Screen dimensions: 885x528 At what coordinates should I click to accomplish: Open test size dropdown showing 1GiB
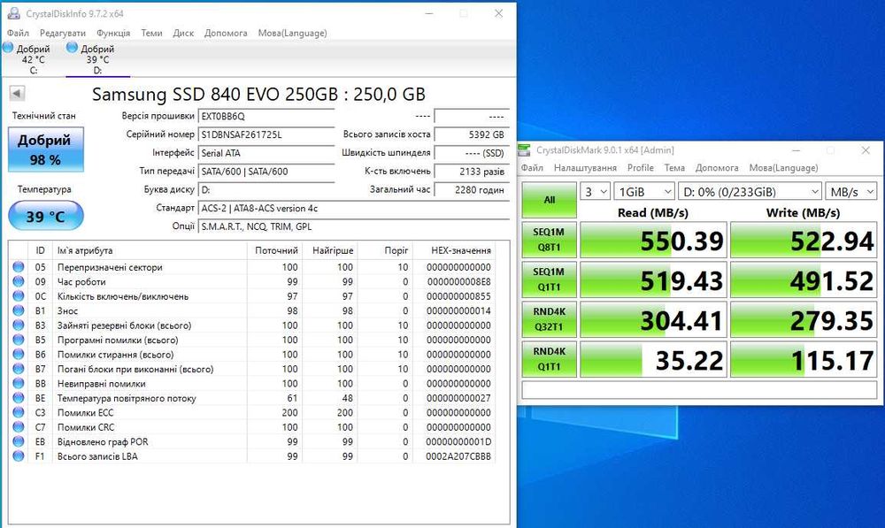tap(644, 192)
